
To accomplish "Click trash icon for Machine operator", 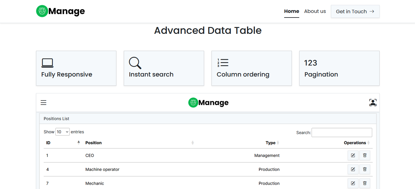I will pos(365,169).
